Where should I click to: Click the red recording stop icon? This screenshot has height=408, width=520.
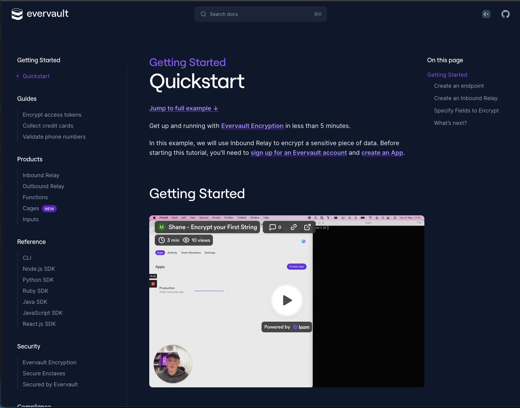(153, 284)
